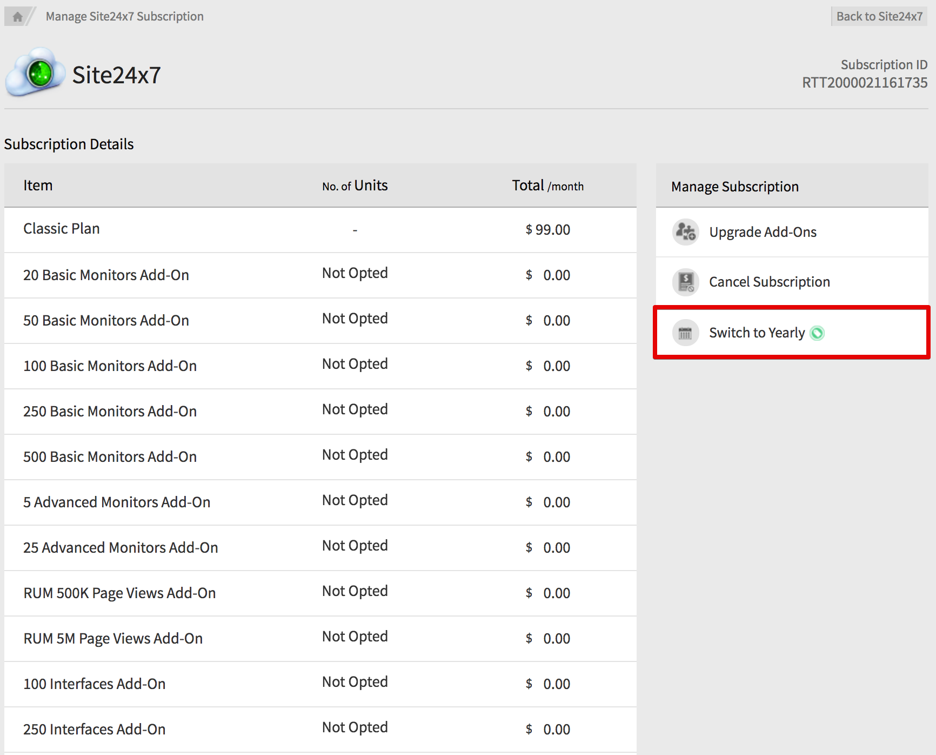Click the Upgrade Add-Ons icon

pyautogui.click(x=685, y=232)
